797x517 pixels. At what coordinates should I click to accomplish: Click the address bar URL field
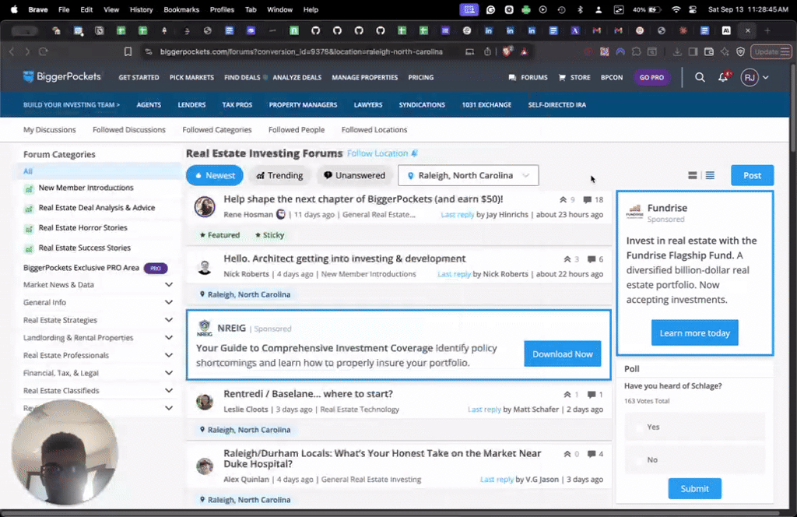(301, 51)
